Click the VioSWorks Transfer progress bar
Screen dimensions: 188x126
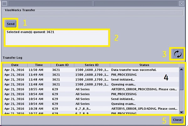click(93, 13)
